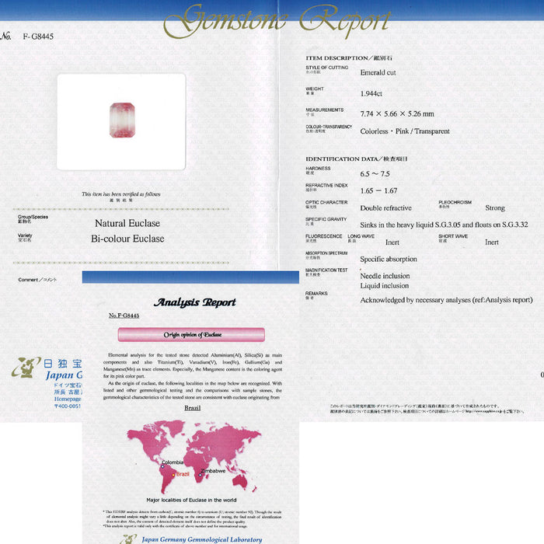Click the 'Analysis Report' heading

click(194, 302)
